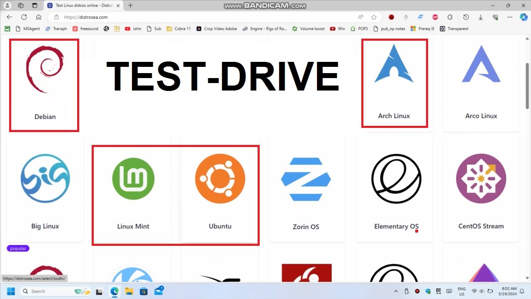This screenshot has width=531, height=299.
Task: Open the Cobra 11 bookmarks folder
Action: [x=179, y=29]
